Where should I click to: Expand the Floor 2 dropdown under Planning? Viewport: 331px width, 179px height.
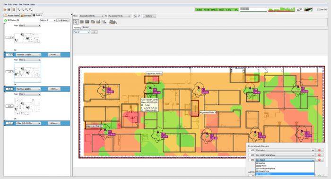[81, 32]
